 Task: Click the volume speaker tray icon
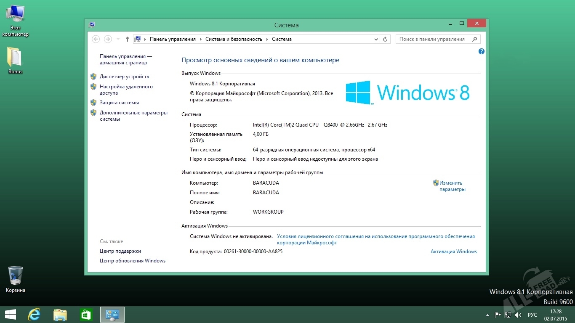pos(518,315)
